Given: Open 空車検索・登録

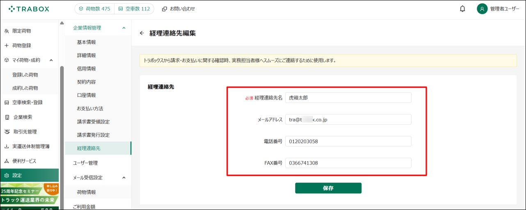Looking at the screenshot, I should pos(27,103).
